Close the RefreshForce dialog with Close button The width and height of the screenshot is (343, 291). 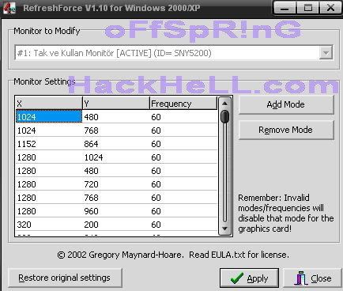(312, 278)
